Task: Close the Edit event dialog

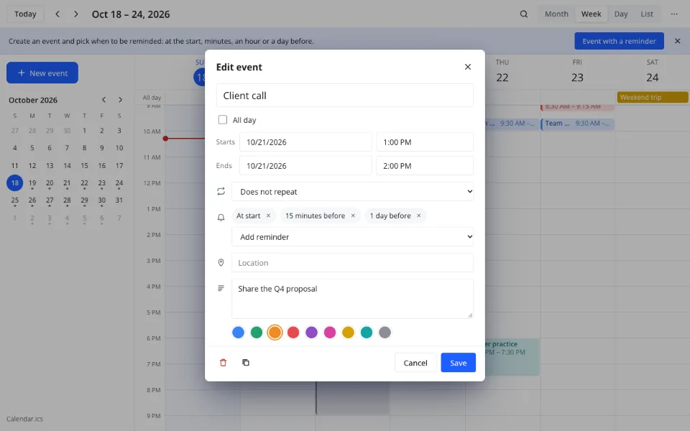Action: (468, 67)
